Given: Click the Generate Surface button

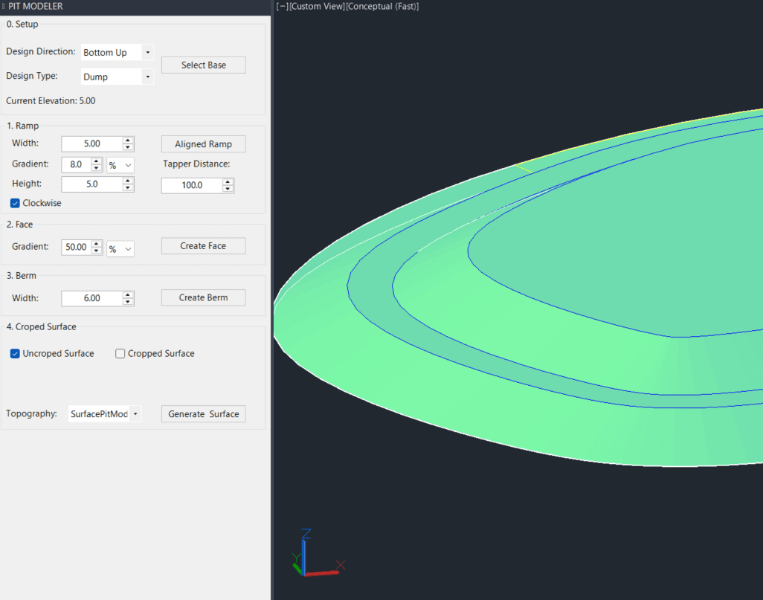Looking at the screenshot, I should (x=203, y=414).
